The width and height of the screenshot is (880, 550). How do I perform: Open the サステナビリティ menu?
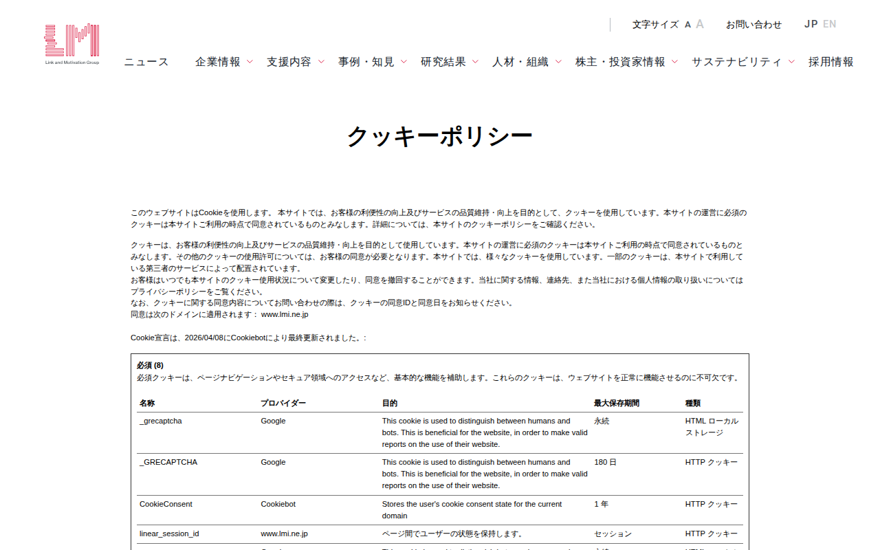click(737, 62)
